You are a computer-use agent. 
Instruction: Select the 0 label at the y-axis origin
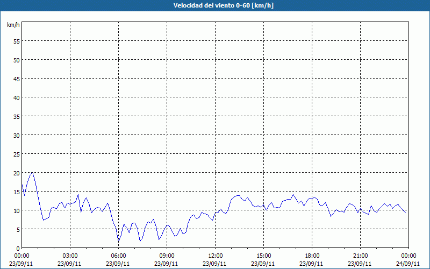pyautogui.click(x=18, y=249)
